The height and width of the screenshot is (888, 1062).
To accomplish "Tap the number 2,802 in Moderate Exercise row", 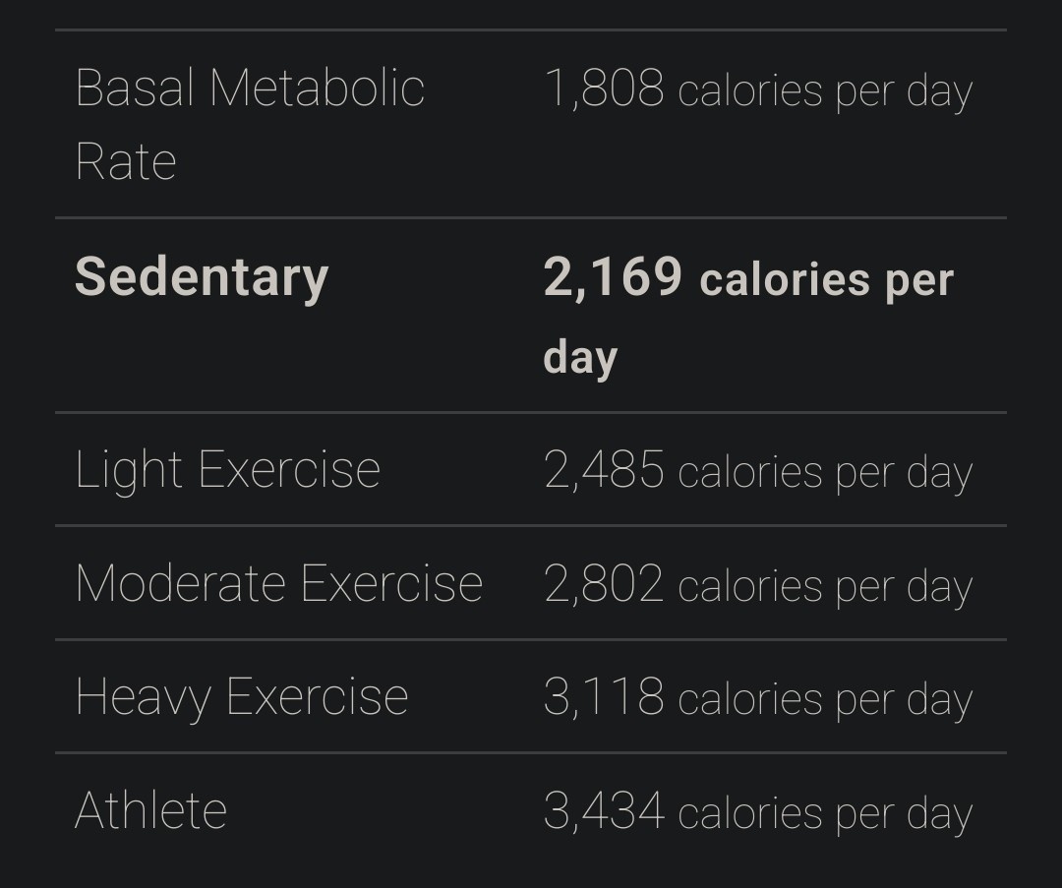I will point(604,585).
